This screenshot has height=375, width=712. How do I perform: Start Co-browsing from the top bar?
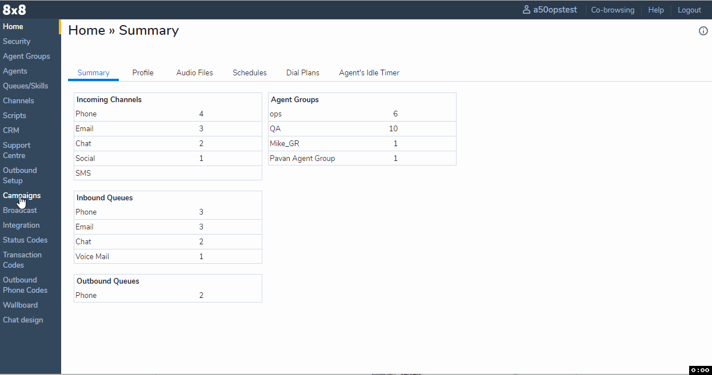[613, 10]
